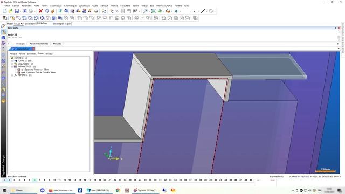
Task: Close the blue document tab via red X
Action: click(x=33, y=48)
